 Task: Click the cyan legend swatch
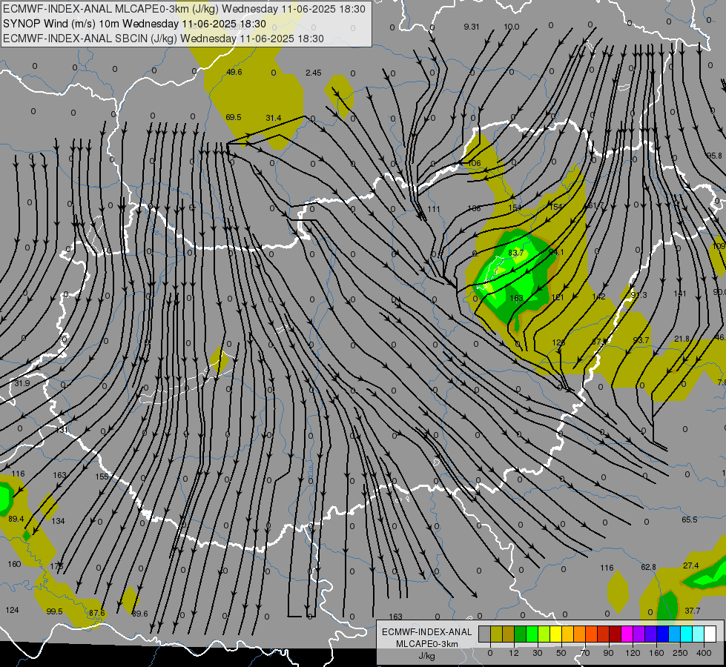tap(687, 634)
